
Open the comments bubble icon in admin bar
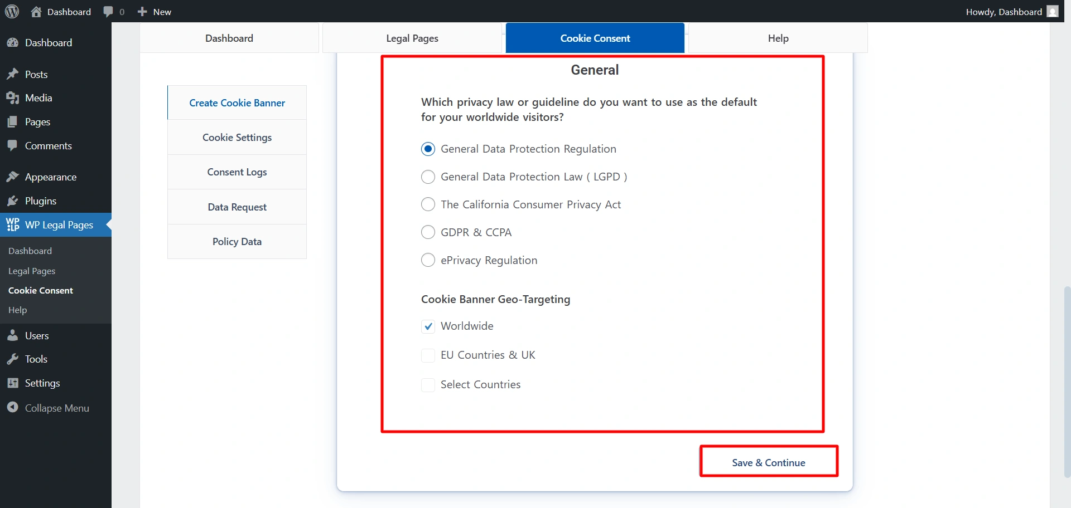pos(108,12)
